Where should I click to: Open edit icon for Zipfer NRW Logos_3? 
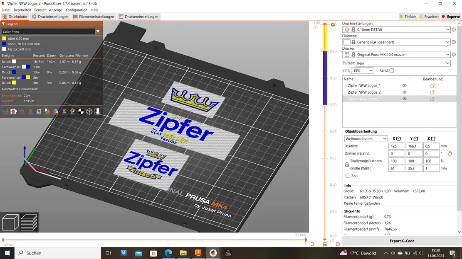[x=432, y=99]
